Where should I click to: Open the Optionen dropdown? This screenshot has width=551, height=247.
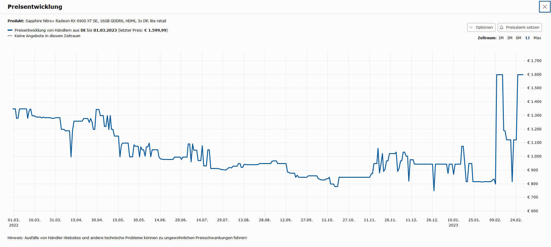point(481,27)
